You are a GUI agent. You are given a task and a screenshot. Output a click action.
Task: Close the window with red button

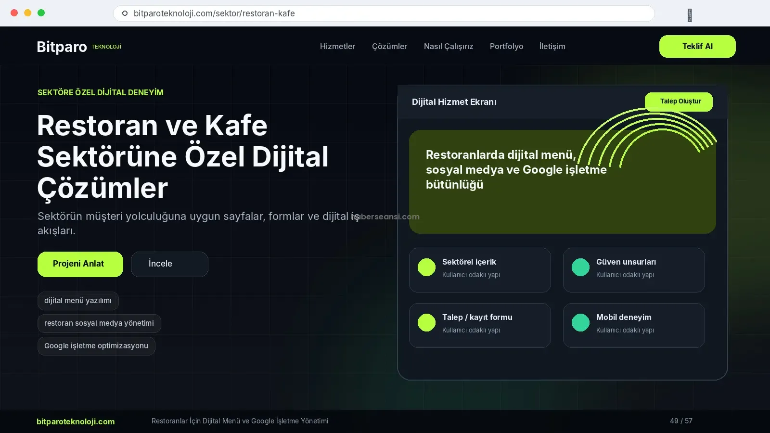(14, 13)
